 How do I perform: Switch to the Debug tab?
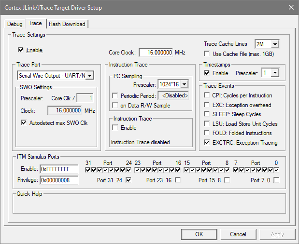[x=14, y=24]
